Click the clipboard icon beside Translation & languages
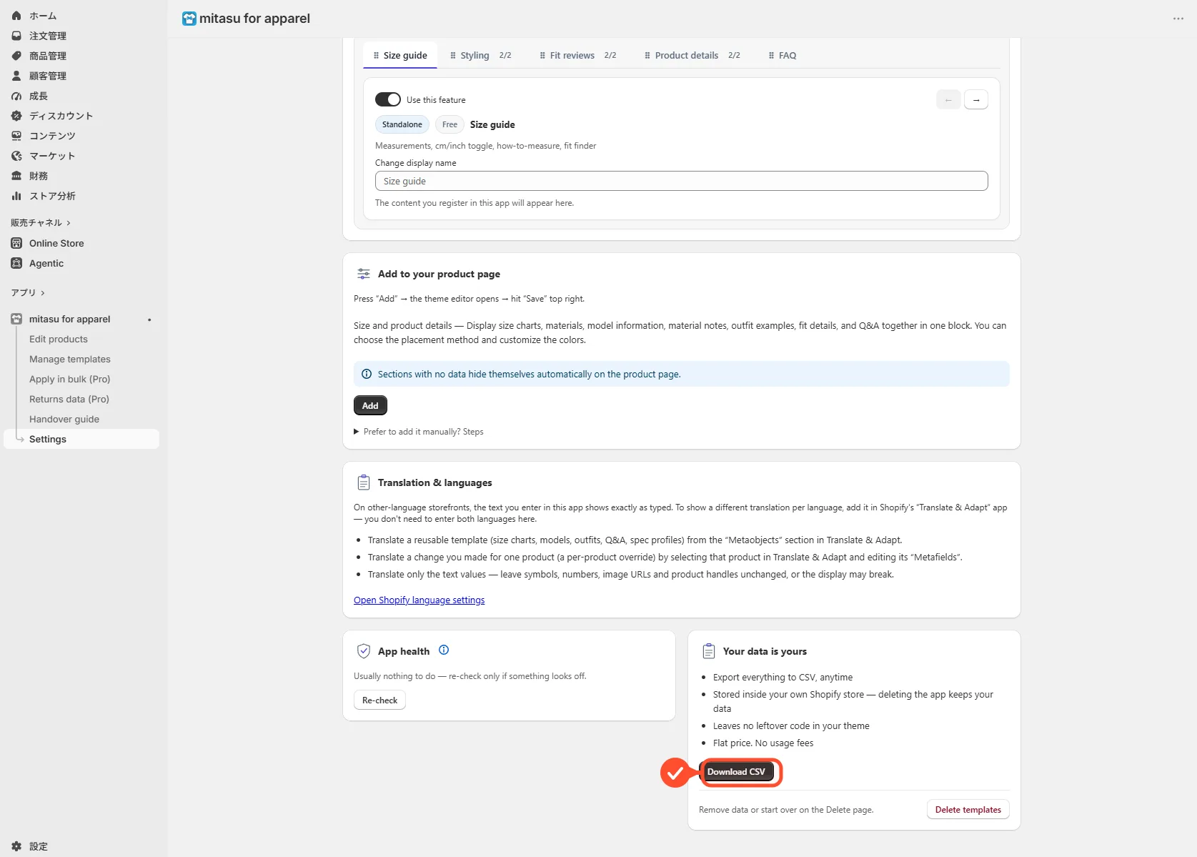Viewport: 1197px width, 857px height. 364,482
